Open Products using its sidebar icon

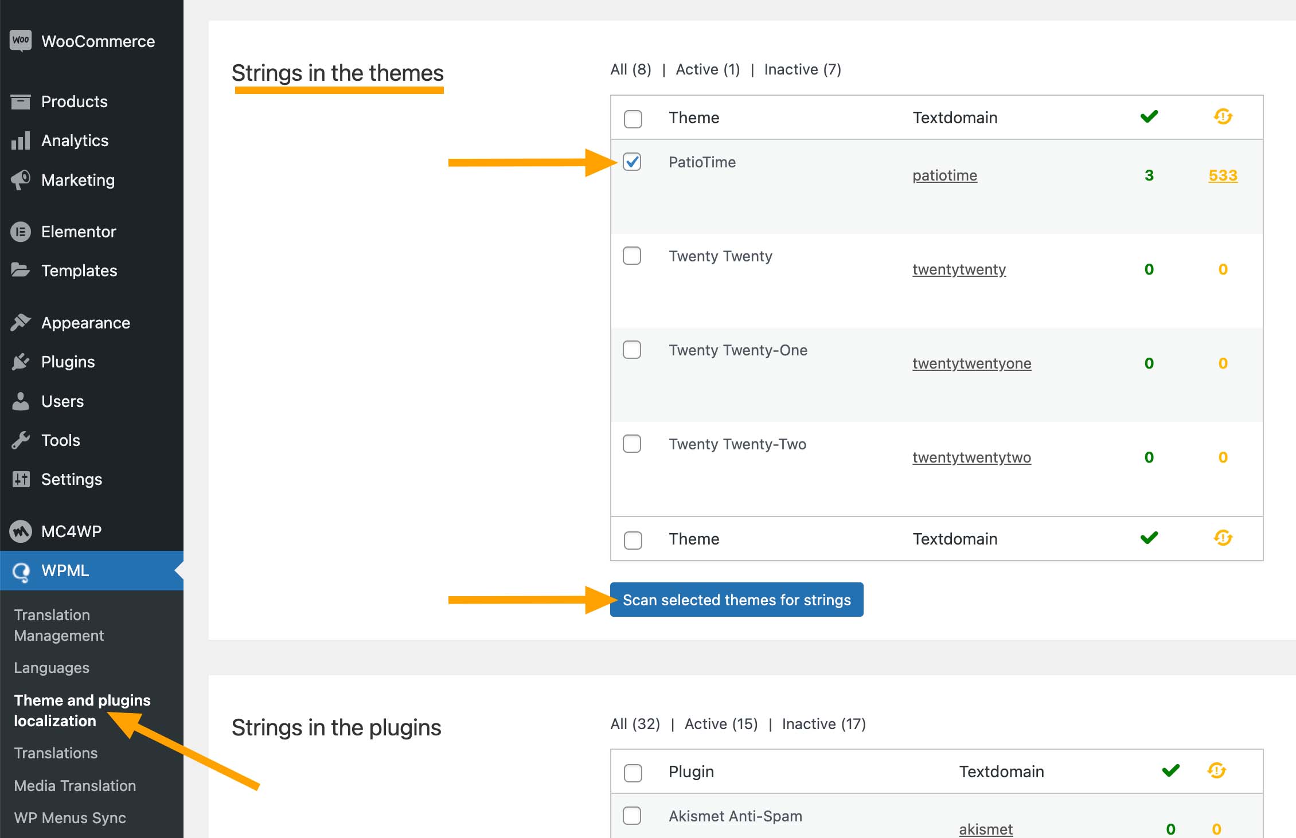coord(20,101)
